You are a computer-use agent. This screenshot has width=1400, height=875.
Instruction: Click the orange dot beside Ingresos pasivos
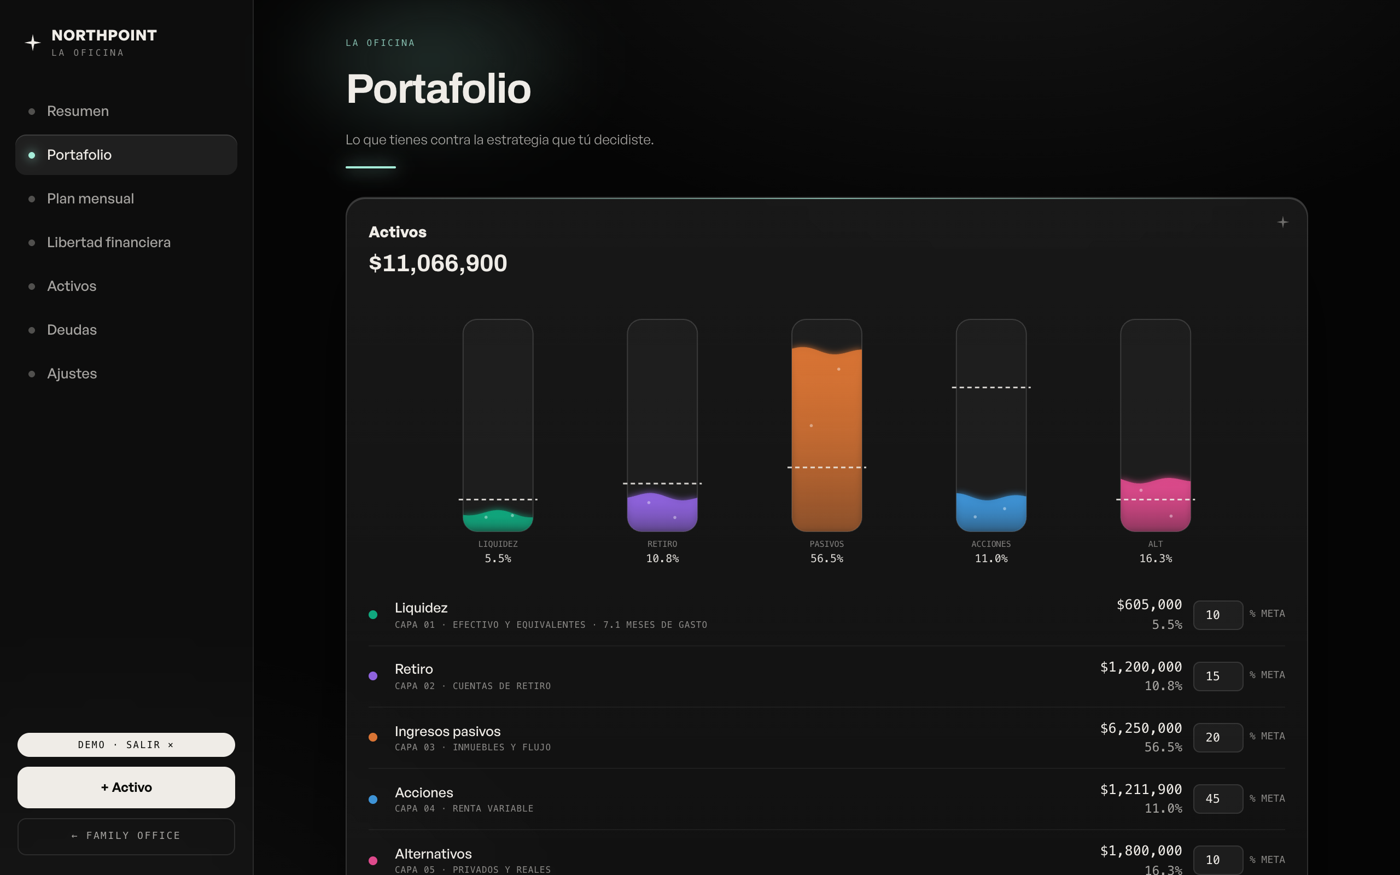tap(373, 737)
